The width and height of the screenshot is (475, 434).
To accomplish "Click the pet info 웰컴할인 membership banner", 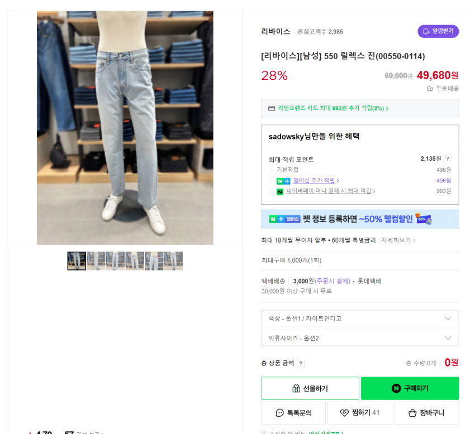I will point(359,219).
